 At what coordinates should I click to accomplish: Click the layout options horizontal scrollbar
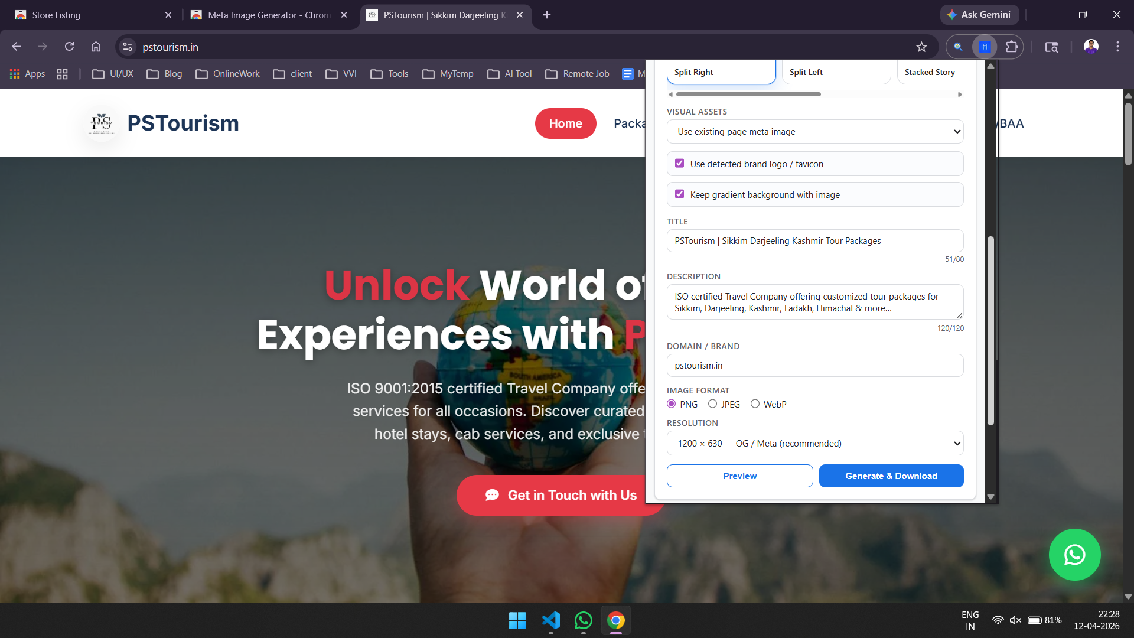click(748, 95)
